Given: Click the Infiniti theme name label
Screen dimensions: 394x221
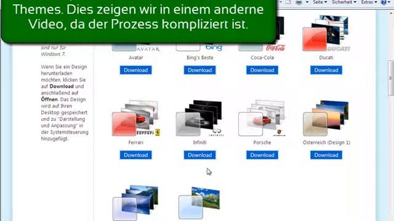Looking at the screenshot, I should coord(199,142).
